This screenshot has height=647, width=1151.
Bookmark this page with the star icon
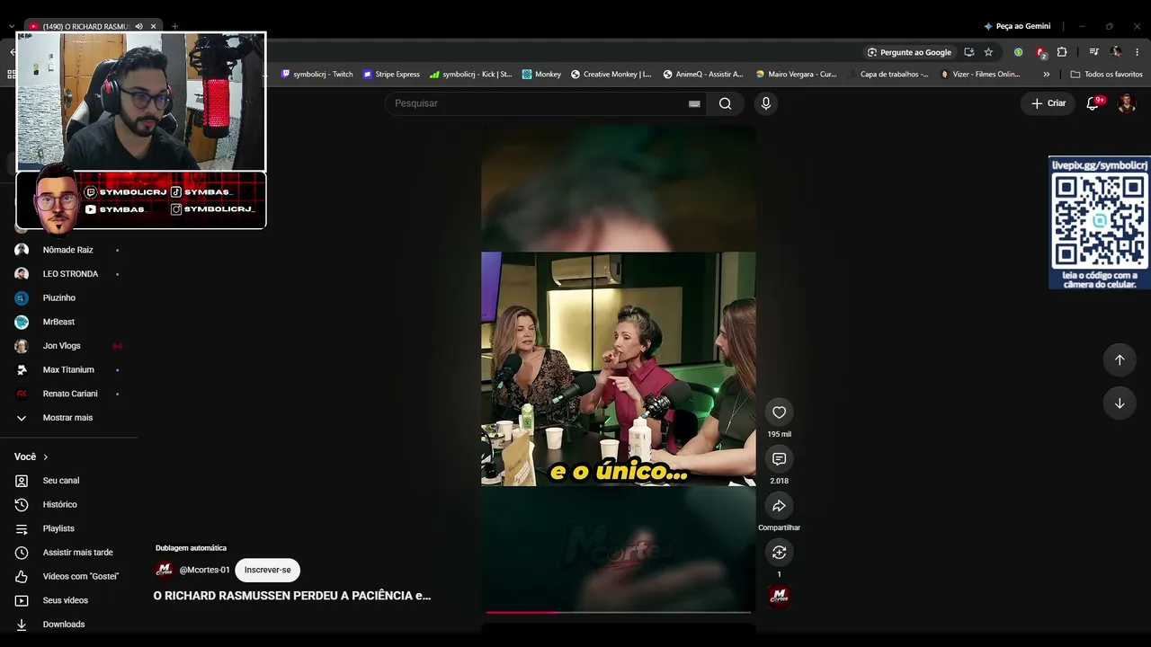[988, 52]
